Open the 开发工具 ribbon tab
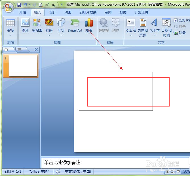This screenshot has width=190, height=176. (x=142, y=12)
